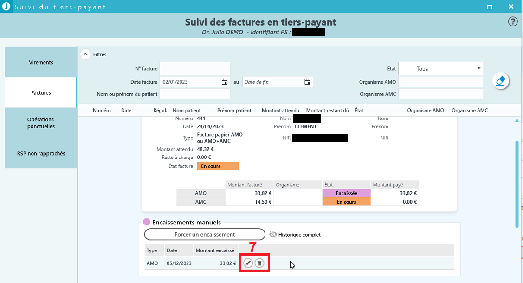Open the Opérations ponctuelles tab
Viewport: 523px width, 283px height.
[x=41, y=123]
